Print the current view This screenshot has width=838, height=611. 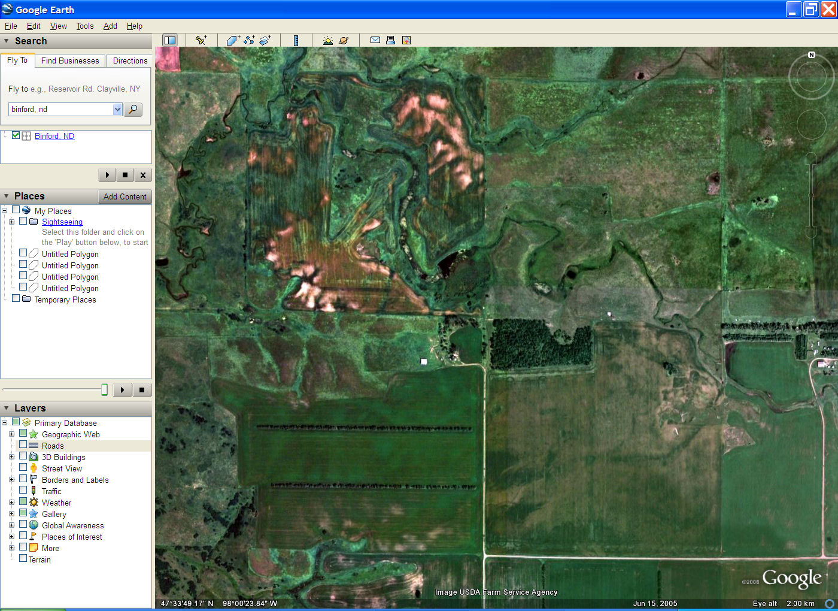click(390, 40)
